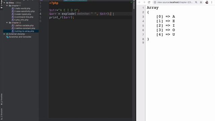Image resolution: width=215 pixels, height=121 pixels.
Task: Open 4.command-line.php file
Action: pos(24,17)
